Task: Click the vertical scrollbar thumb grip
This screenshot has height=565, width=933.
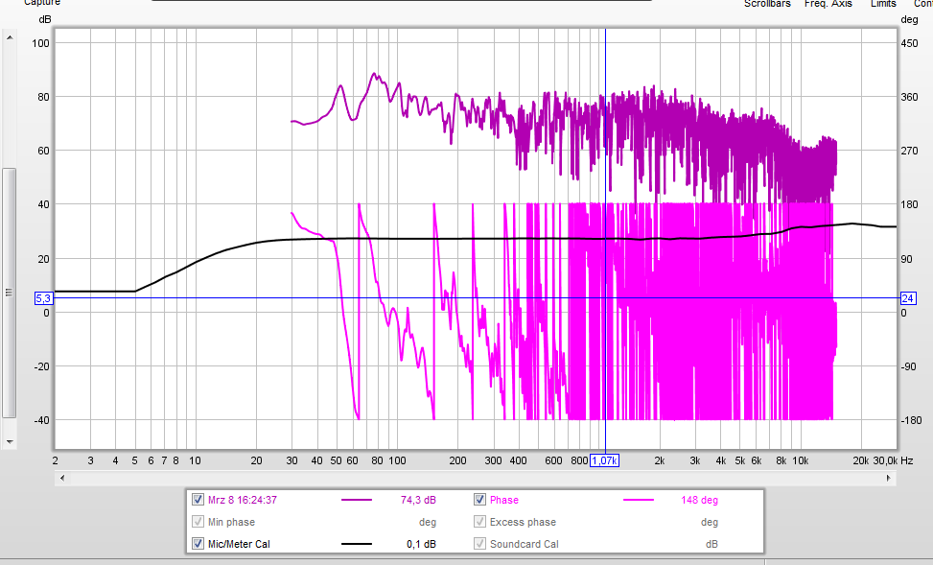Action: point(9,293)
